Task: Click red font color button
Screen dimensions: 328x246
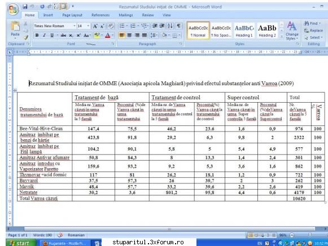Action: tap(107, 36)
